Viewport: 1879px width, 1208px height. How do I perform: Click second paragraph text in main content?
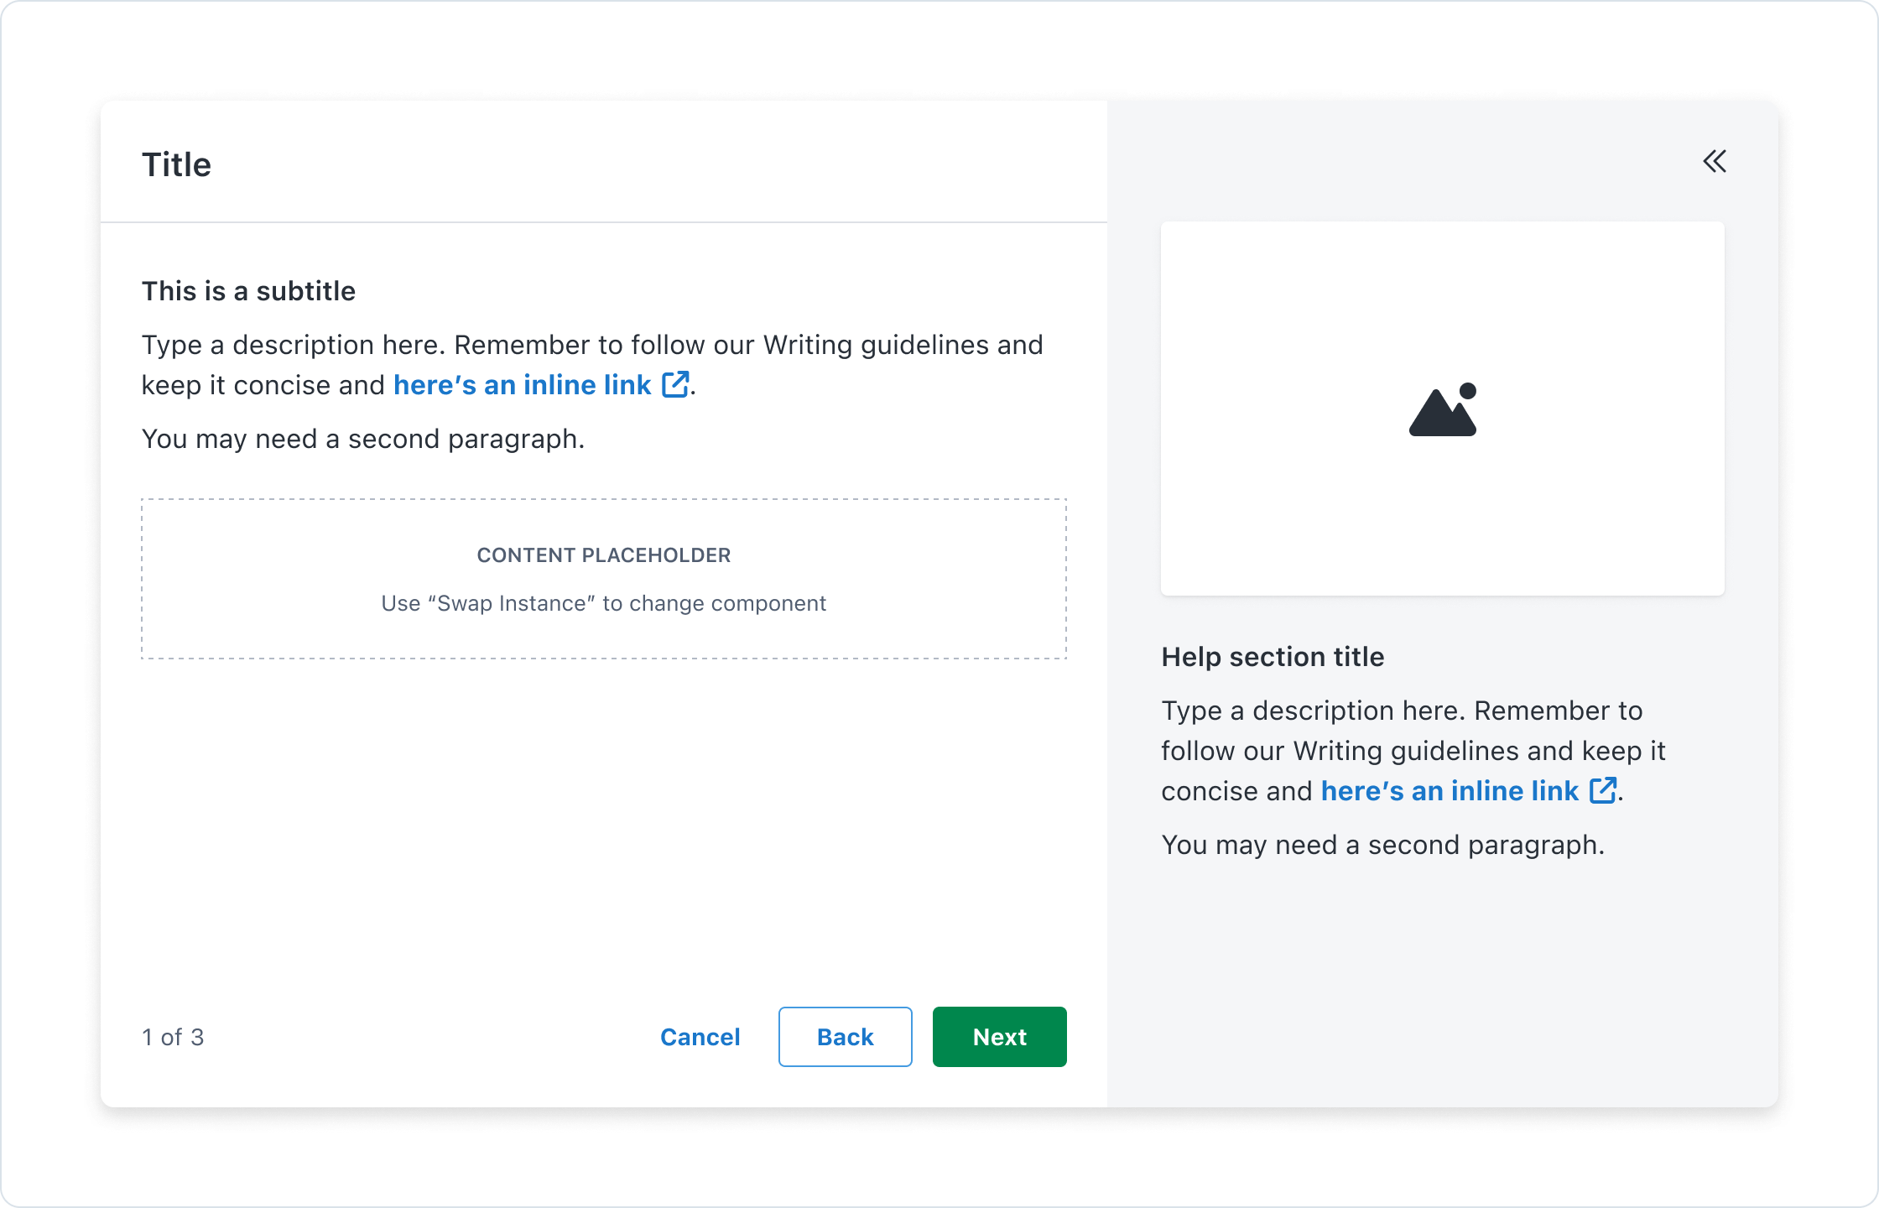click(x=362, y=439)
